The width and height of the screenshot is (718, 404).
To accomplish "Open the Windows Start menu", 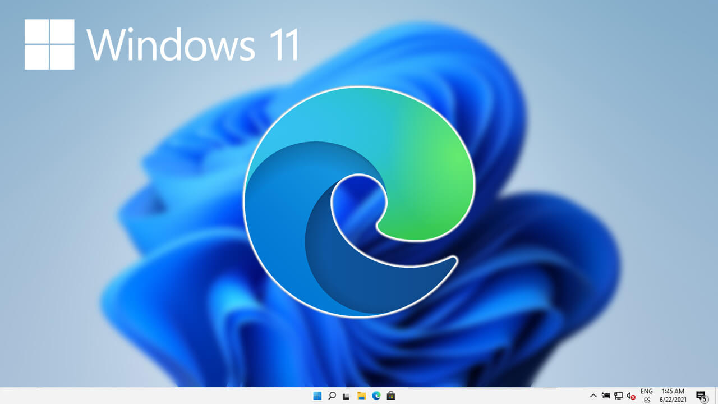I will (x=317, y=396).
